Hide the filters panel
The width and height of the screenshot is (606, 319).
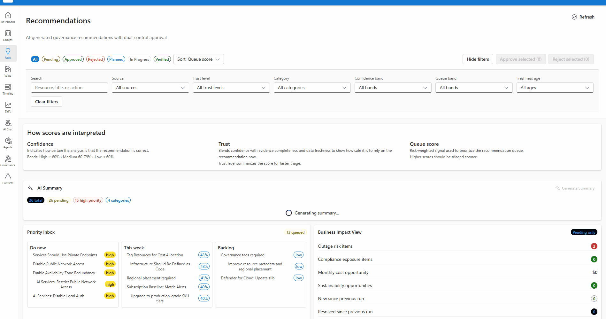(x=478, y=59)
